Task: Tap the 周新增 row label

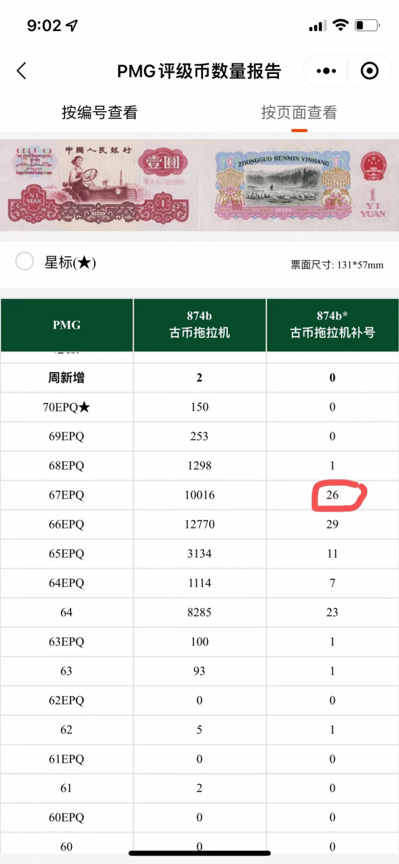Action: coord(67,377)
